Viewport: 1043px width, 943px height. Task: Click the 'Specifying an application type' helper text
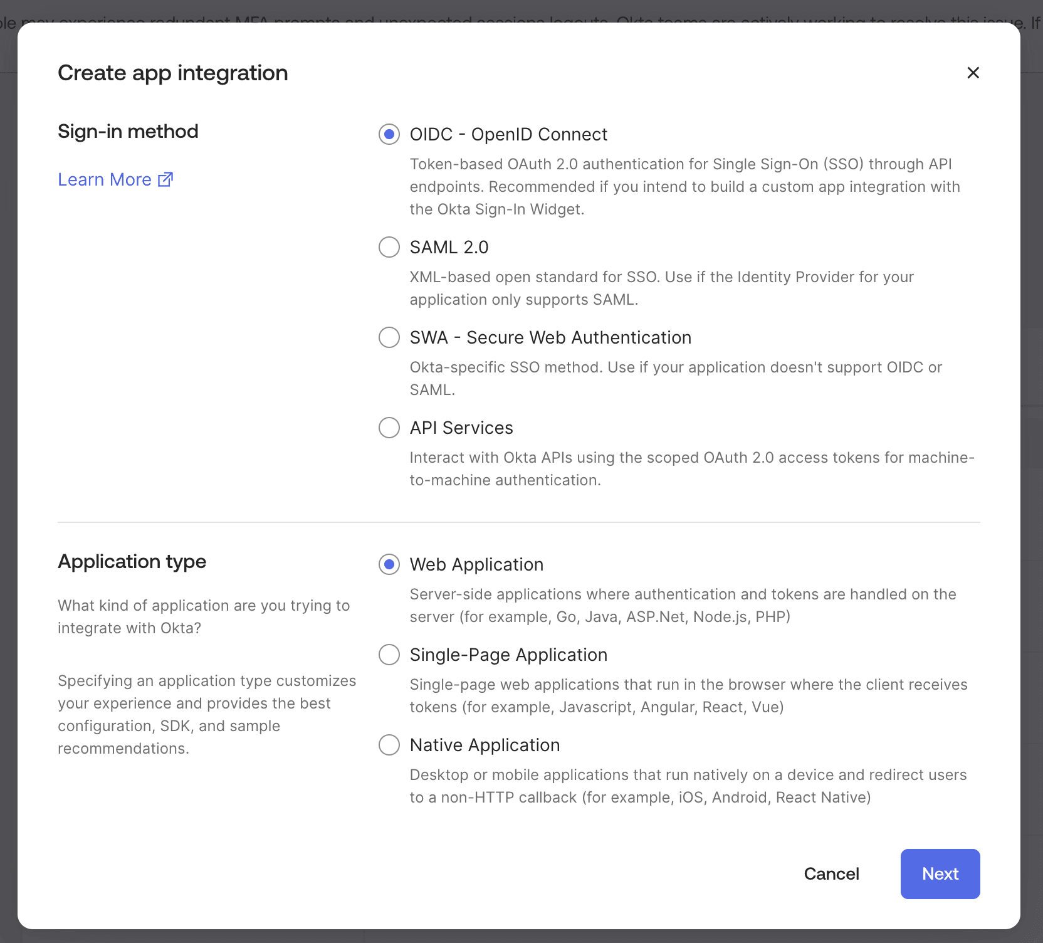pyautogui.click(x=207, y=715)
